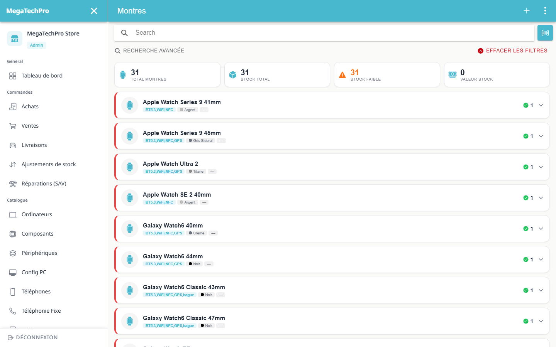Click the watch icon for Galaxy Watch6 Classic 47mm
The width and height of the screenshot is (556, 347).
tap(130, 321)
